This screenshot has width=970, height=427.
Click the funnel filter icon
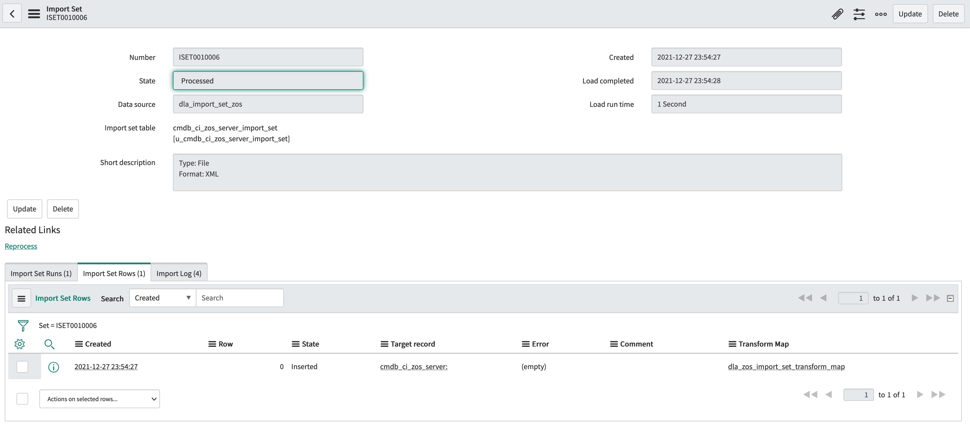(x=23, y=325)
